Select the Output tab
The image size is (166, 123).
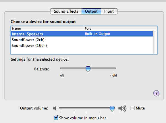(x=91, y=11)
